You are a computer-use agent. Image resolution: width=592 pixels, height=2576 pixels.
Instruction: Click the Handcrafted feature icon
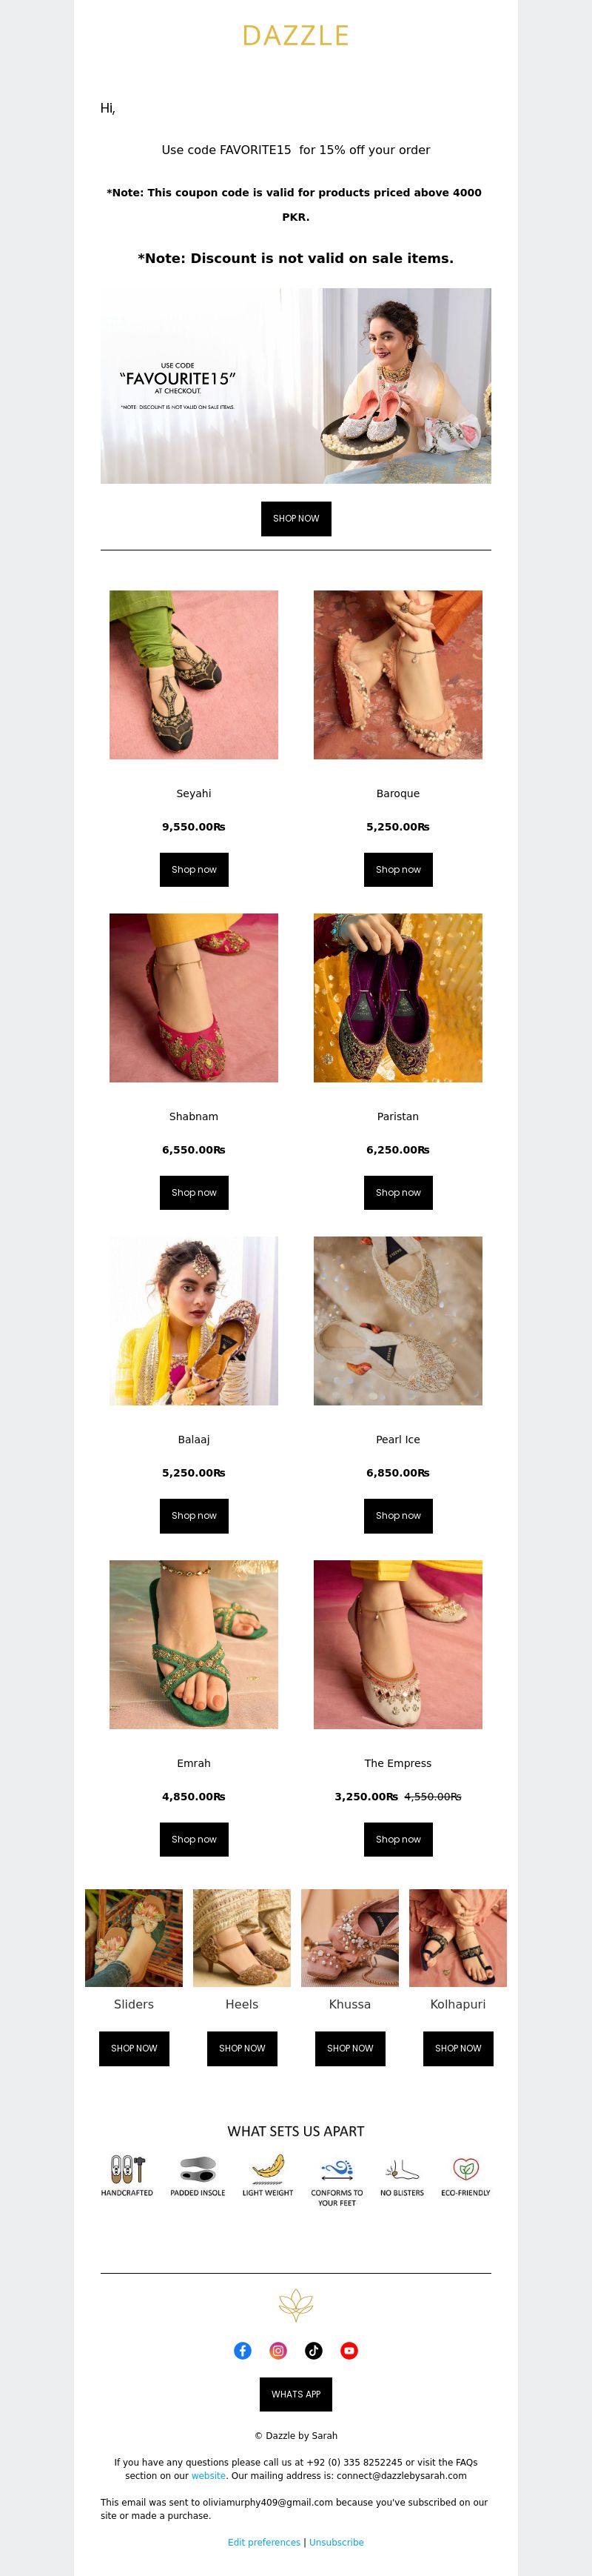127,2168
